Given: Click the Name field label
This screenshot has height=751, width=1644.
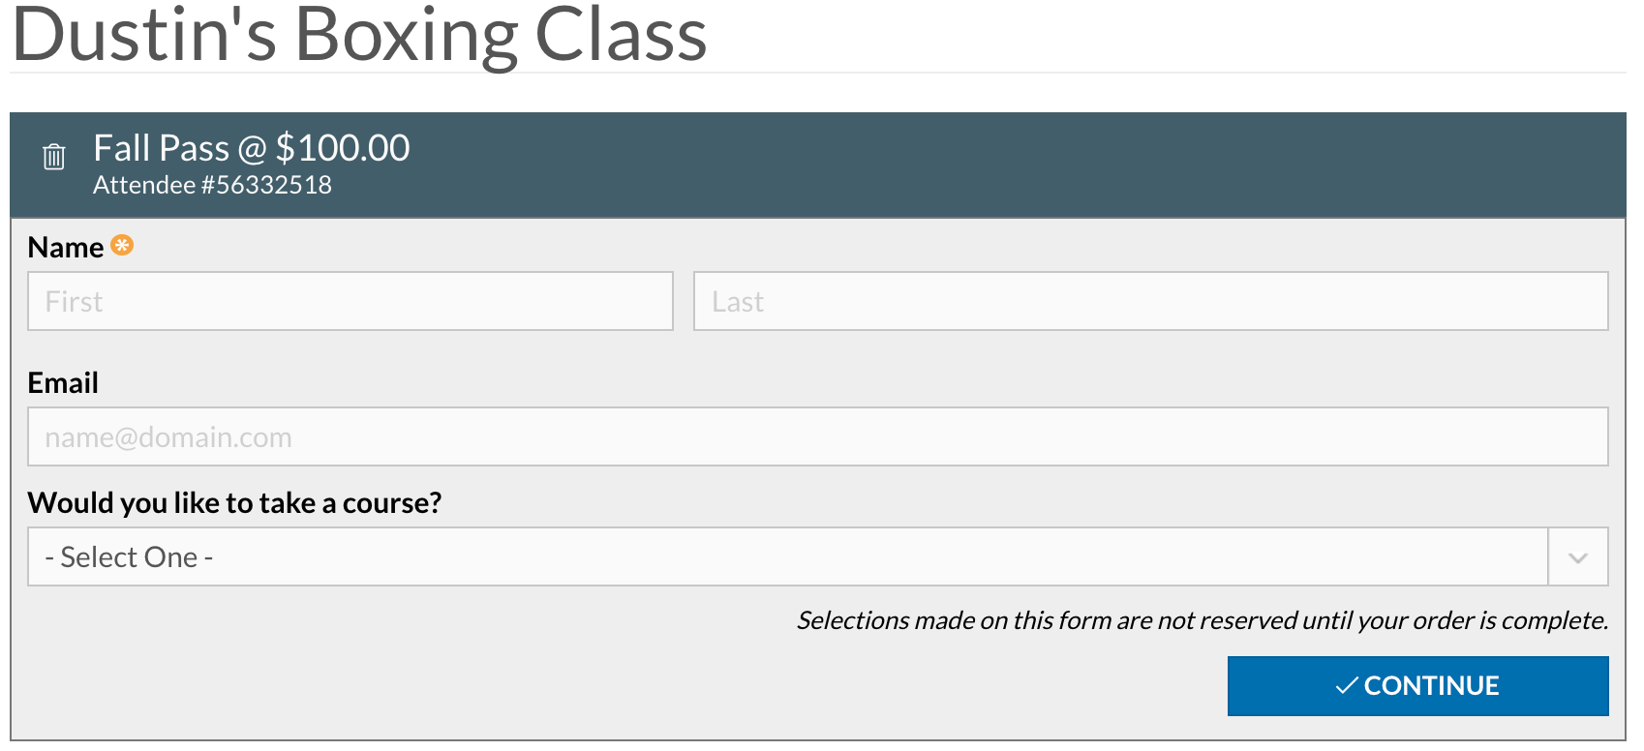Looking at the screenshot, I should [66, 248].
